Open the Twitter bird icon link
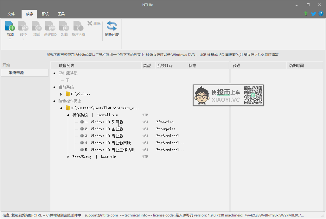Viewport: 326px width, 219px height. (313, 14)
